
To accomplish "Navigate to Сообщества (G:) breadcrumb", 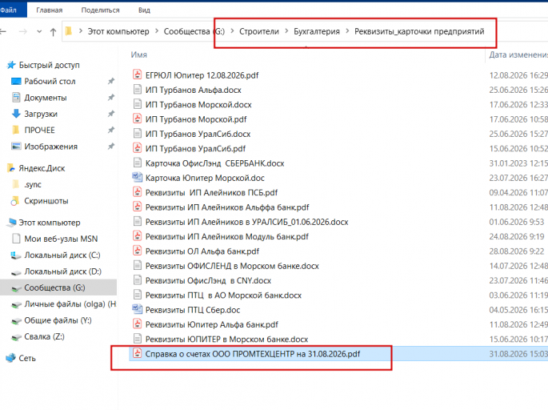I will tap(194, 31).
